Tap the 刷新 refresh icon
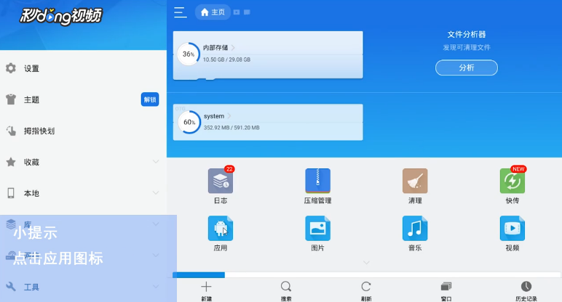562x302 pixels. point(366,287)
